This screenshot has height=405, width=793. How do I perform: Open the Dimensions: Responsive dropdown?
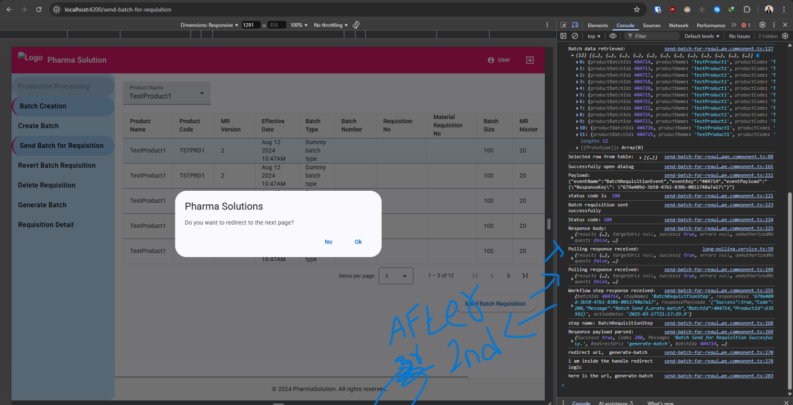[x=210, y=25]
